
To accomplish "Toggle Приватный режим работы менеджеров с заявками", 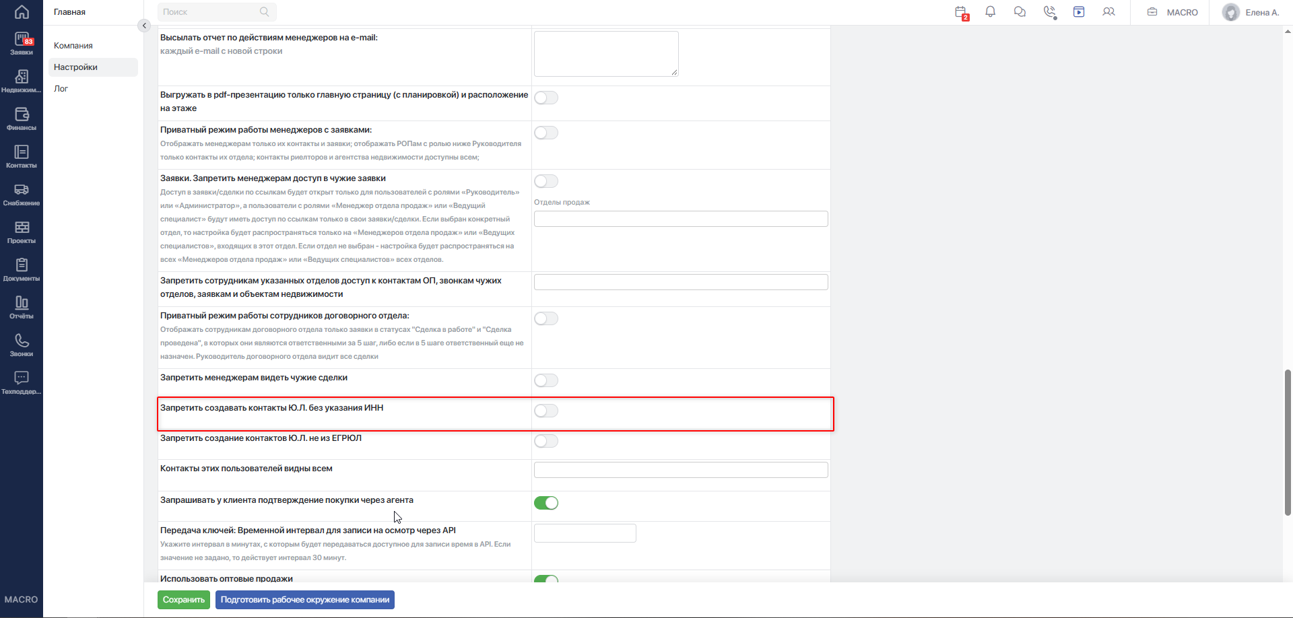I will click(546, 133).
